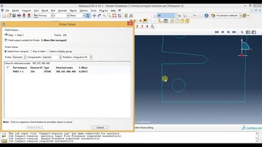
Task: Sync viewport field output button
Action: pyautogui.click(x=88, y=16)
